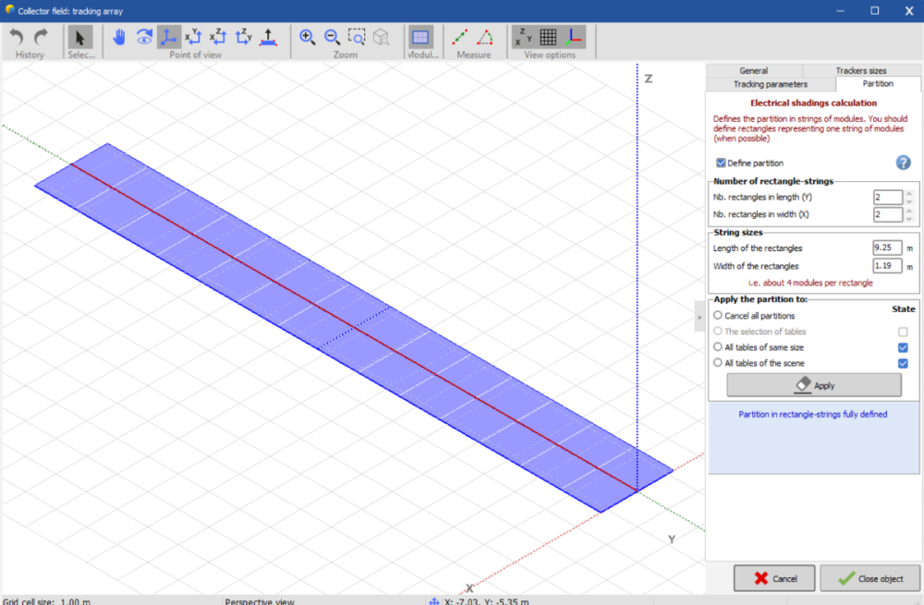Open the blue help question icon
Screen dimensions: 924x605
click(903, 163)
